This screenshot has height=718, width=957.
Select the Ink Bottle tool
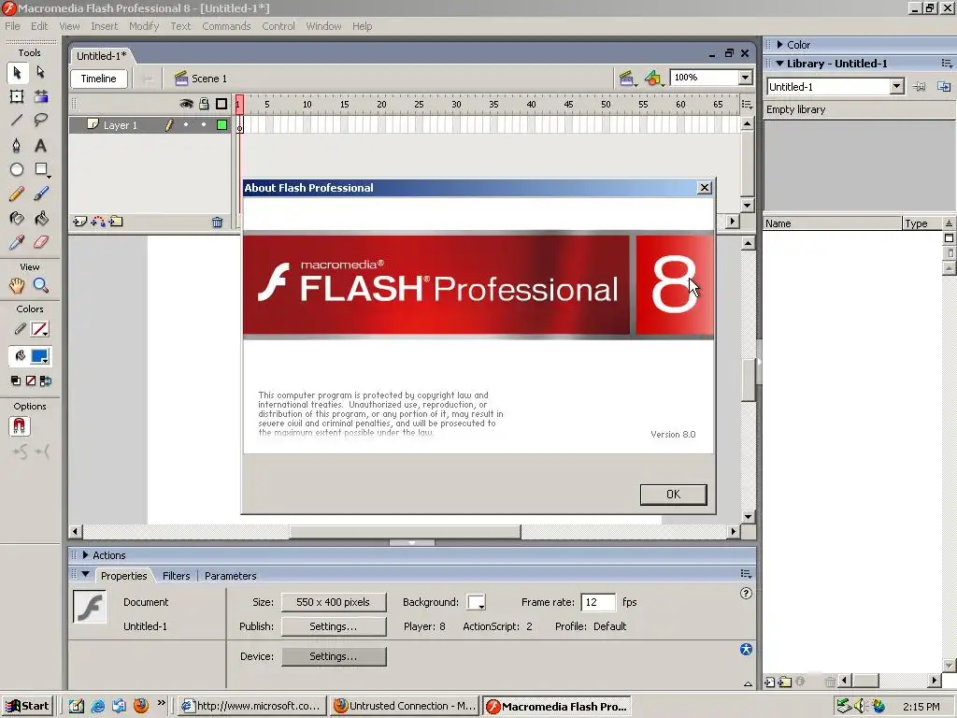tap(17, 218)
